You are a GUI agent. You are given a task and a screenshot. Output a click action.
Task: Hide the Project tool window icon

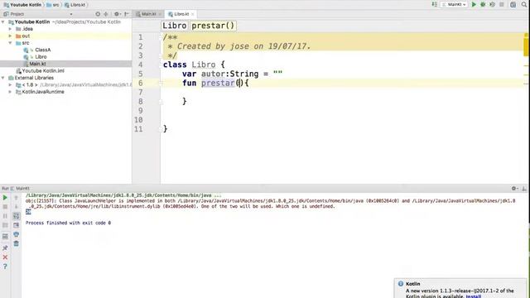[x=127, y=14]
